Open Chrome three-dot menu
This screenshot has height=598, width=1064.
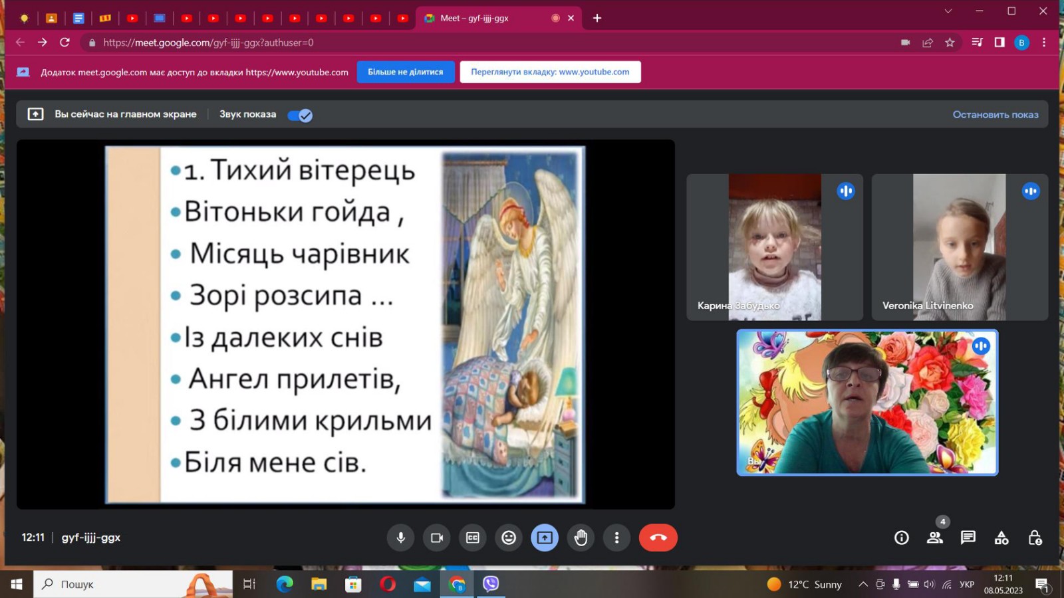pos(1044,43)
